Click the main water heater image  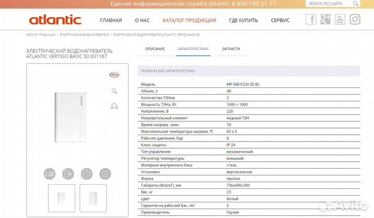(x=70, y=118)
